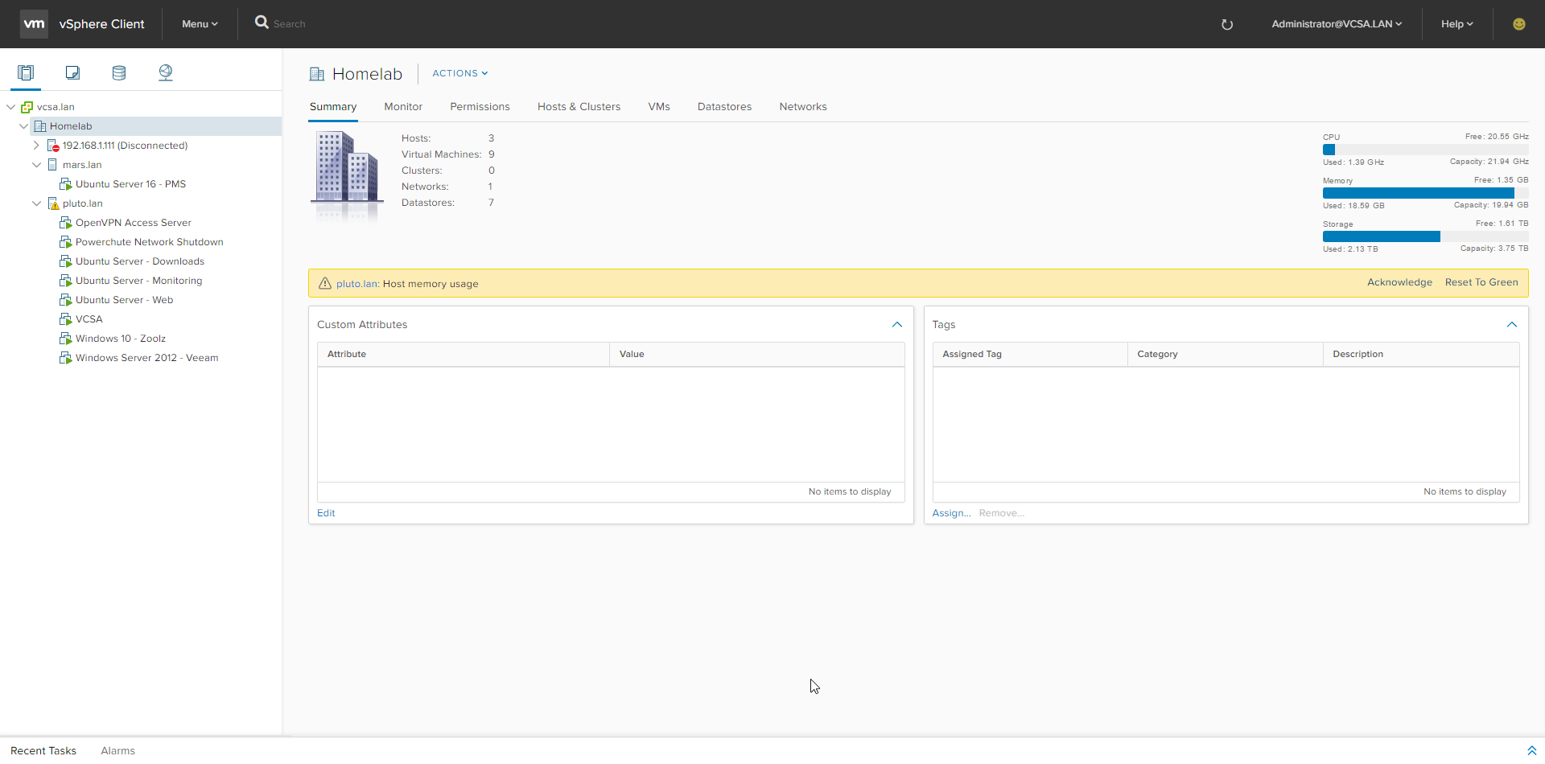Click the VCSA VM icon

click(66, 319)
